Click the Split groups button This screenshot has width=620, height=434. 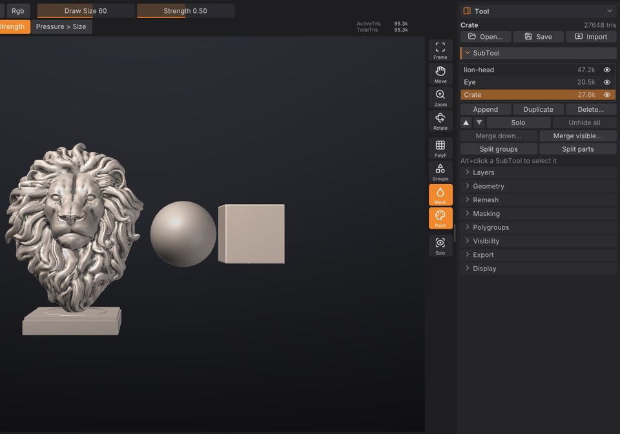coord(499,149)
